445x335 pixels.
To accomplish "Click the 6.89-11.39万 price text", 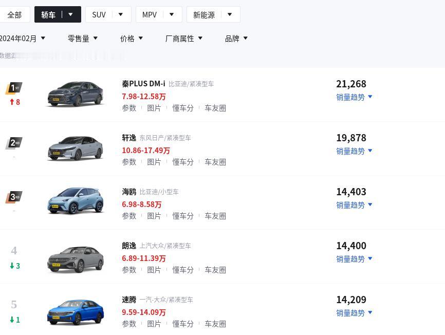I will pyautogui.click(x=144, y=258).
